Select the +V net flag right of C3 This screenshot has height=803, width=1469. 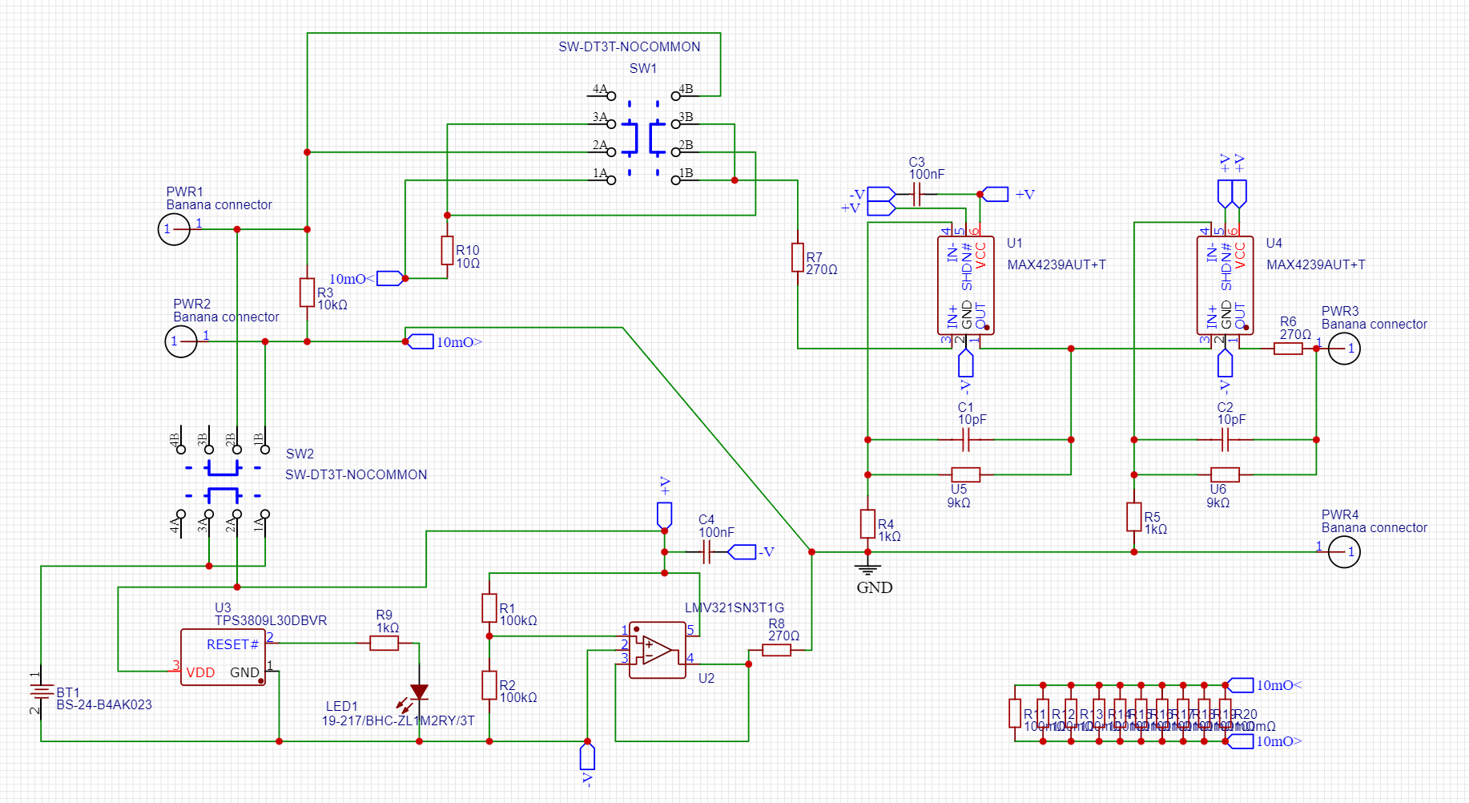[995, 194]
